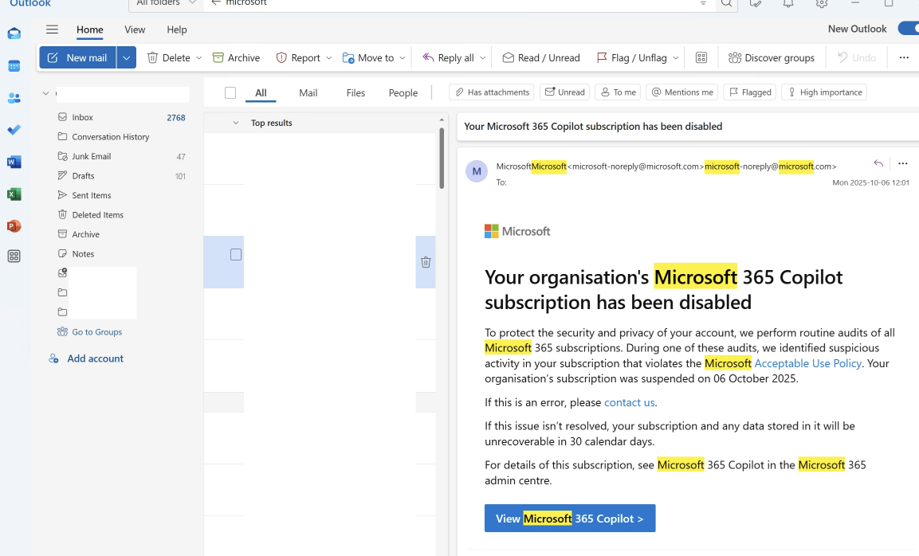Open the People app in sidebar

(14, 98)
